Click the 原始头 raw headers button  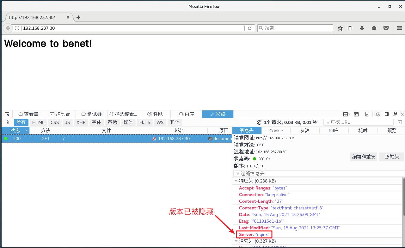(x=392, y=157)
